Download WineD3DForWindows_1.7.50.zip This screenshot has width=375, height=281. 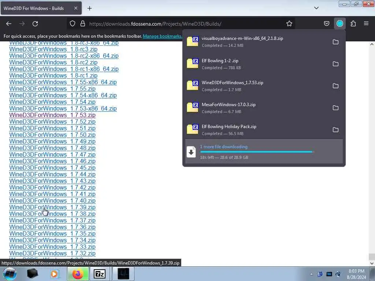[52, 135]
